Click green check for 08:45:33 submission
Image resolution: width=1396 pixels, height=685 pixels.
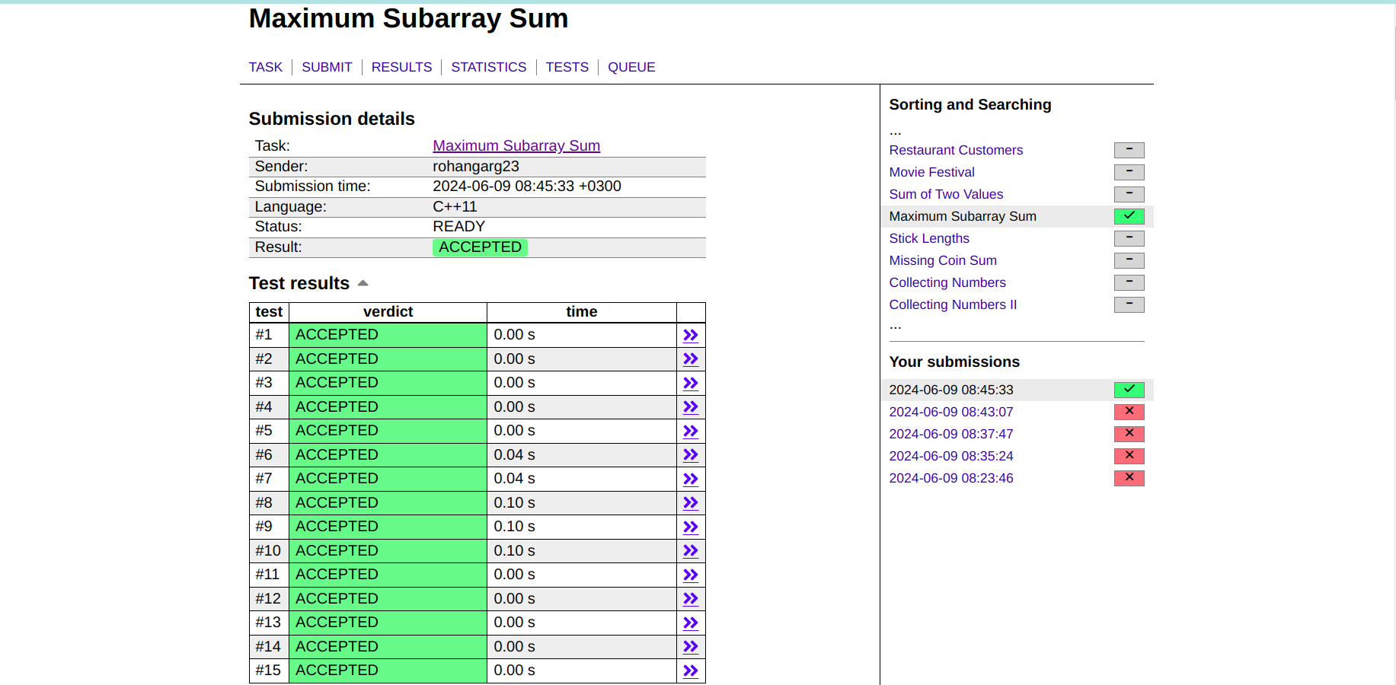point(1129,390)
